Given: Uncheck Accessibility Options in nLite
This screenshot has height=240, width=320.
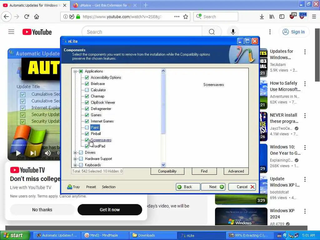Looking at the screenshot, I should (87, 77).
